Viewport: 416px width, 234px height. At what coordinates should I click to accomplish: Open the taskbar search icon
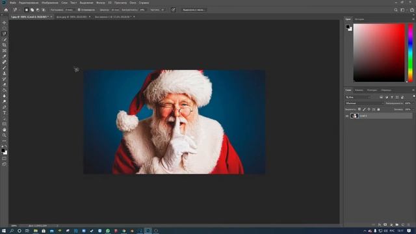pos(12,231)
